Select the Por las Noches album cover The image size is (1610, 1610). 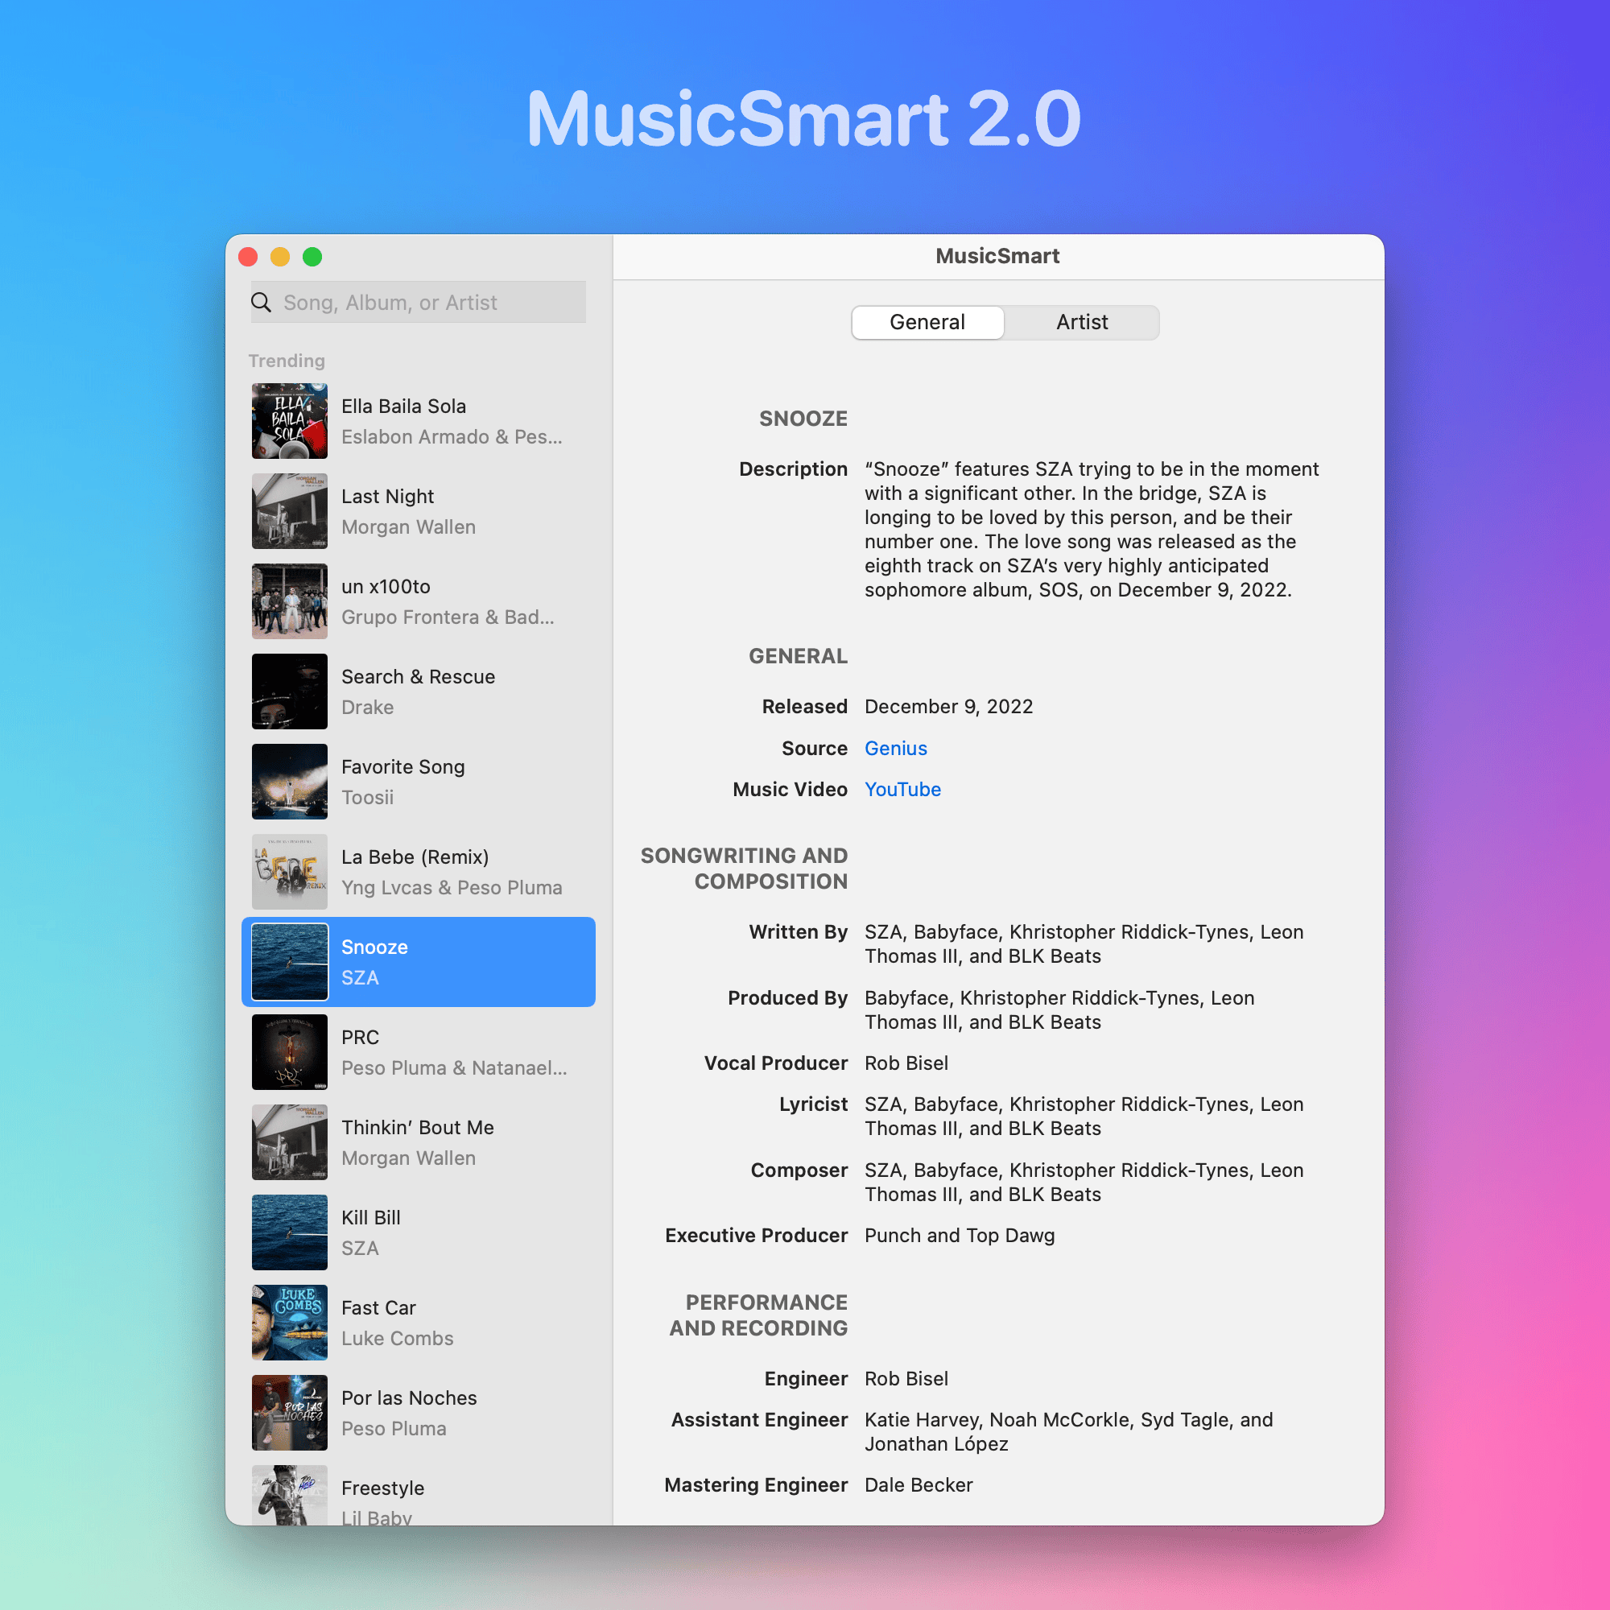pos(290,1413)
